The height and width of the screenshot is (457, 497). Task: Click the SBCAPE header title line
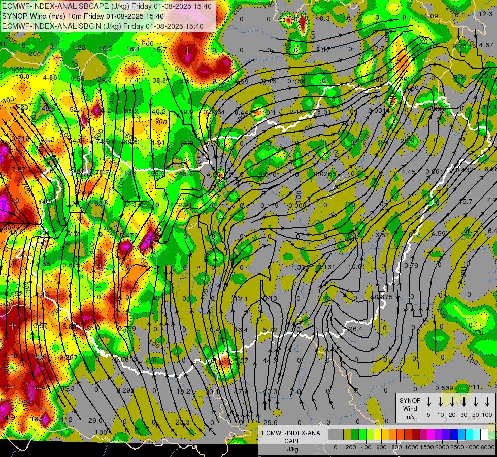click(x=107, y=6)
